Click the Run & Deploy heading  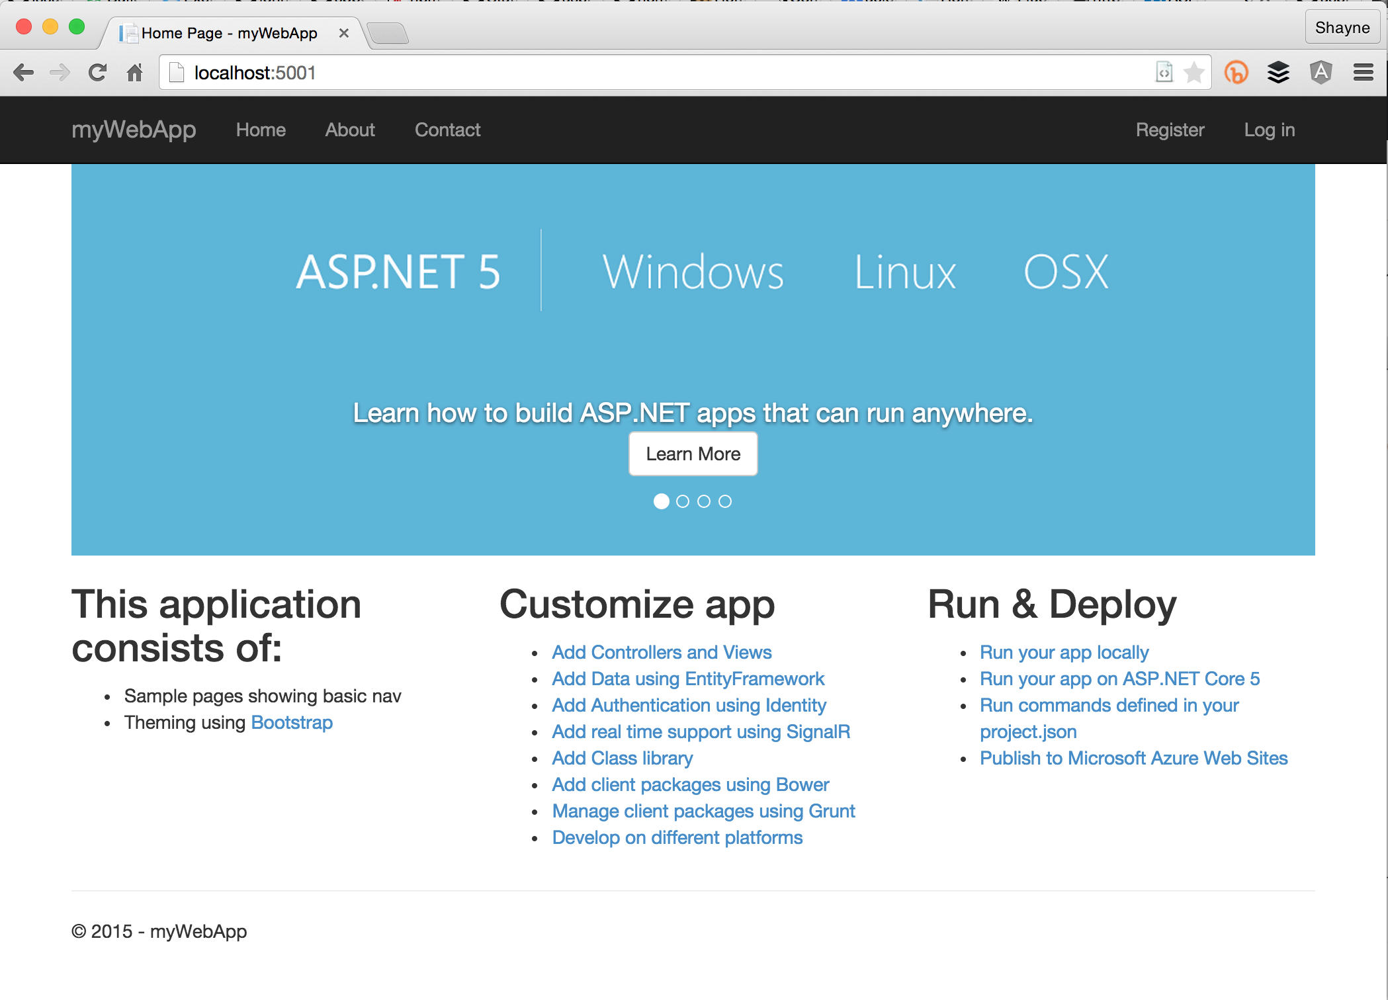coord(1053,604)
